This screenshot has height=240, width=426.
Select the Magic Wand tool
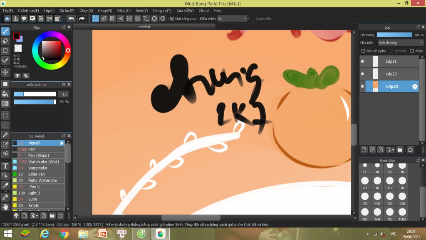(5, 135)
